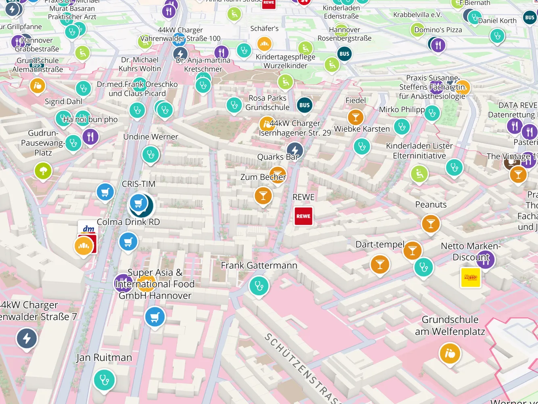This screenshot has height=404, width=538.
Task: Open the Grundschule am Welfenplatz label
Action: click(450, 326)
